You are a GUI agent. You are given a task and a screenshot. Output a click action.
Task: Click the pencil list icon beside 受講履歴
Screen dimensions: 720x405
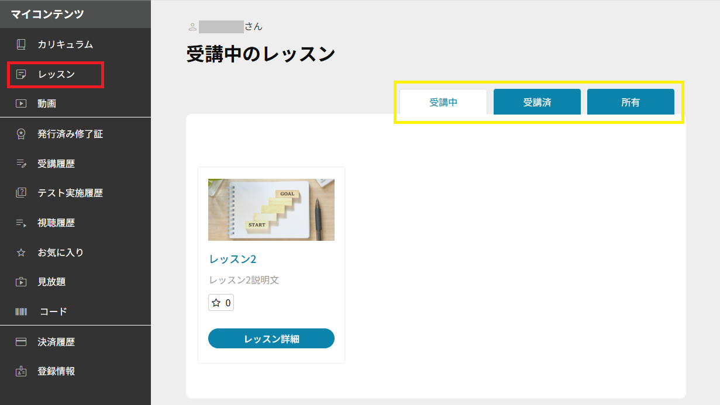tap(21, 164)
